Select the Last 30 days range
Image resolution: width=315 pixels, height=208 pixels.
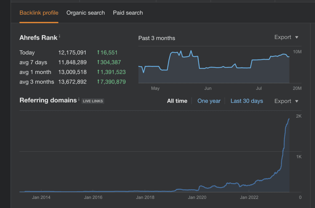click(247, 101)
